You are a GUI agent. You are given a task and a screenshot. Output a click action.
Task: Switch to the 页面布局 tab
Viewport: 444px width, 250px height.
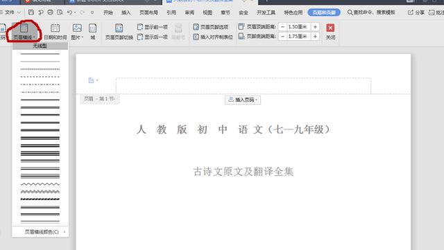point(148,12)
